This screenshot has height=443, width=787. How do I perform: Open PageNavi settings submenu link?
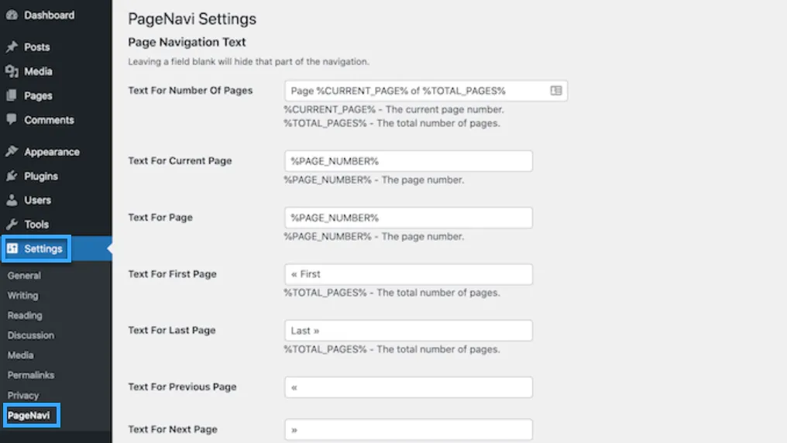(29, 415)
